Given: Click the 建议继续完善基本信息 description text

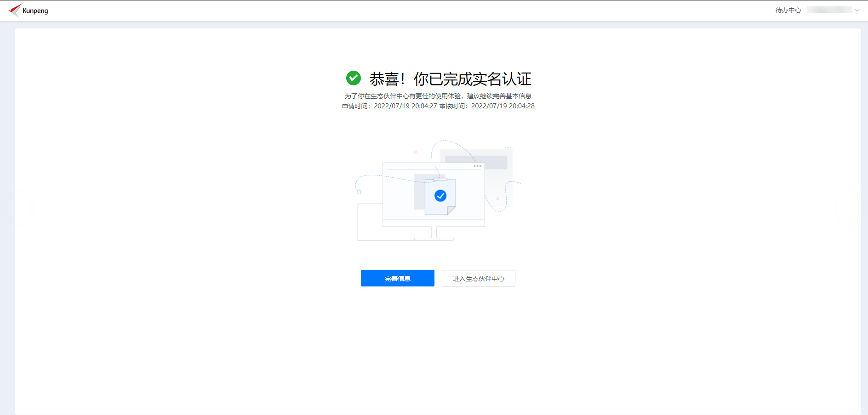Looking at the screenshot, I should (499, 96).
